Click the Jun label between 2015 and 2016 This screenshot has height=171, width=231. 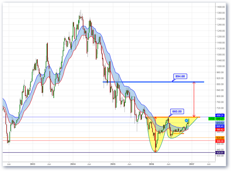[x=129, y=164]
